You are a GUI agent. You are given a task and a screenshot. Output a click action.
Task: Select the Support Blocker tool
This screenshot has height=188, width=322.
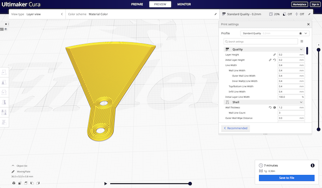pos(4,122)
